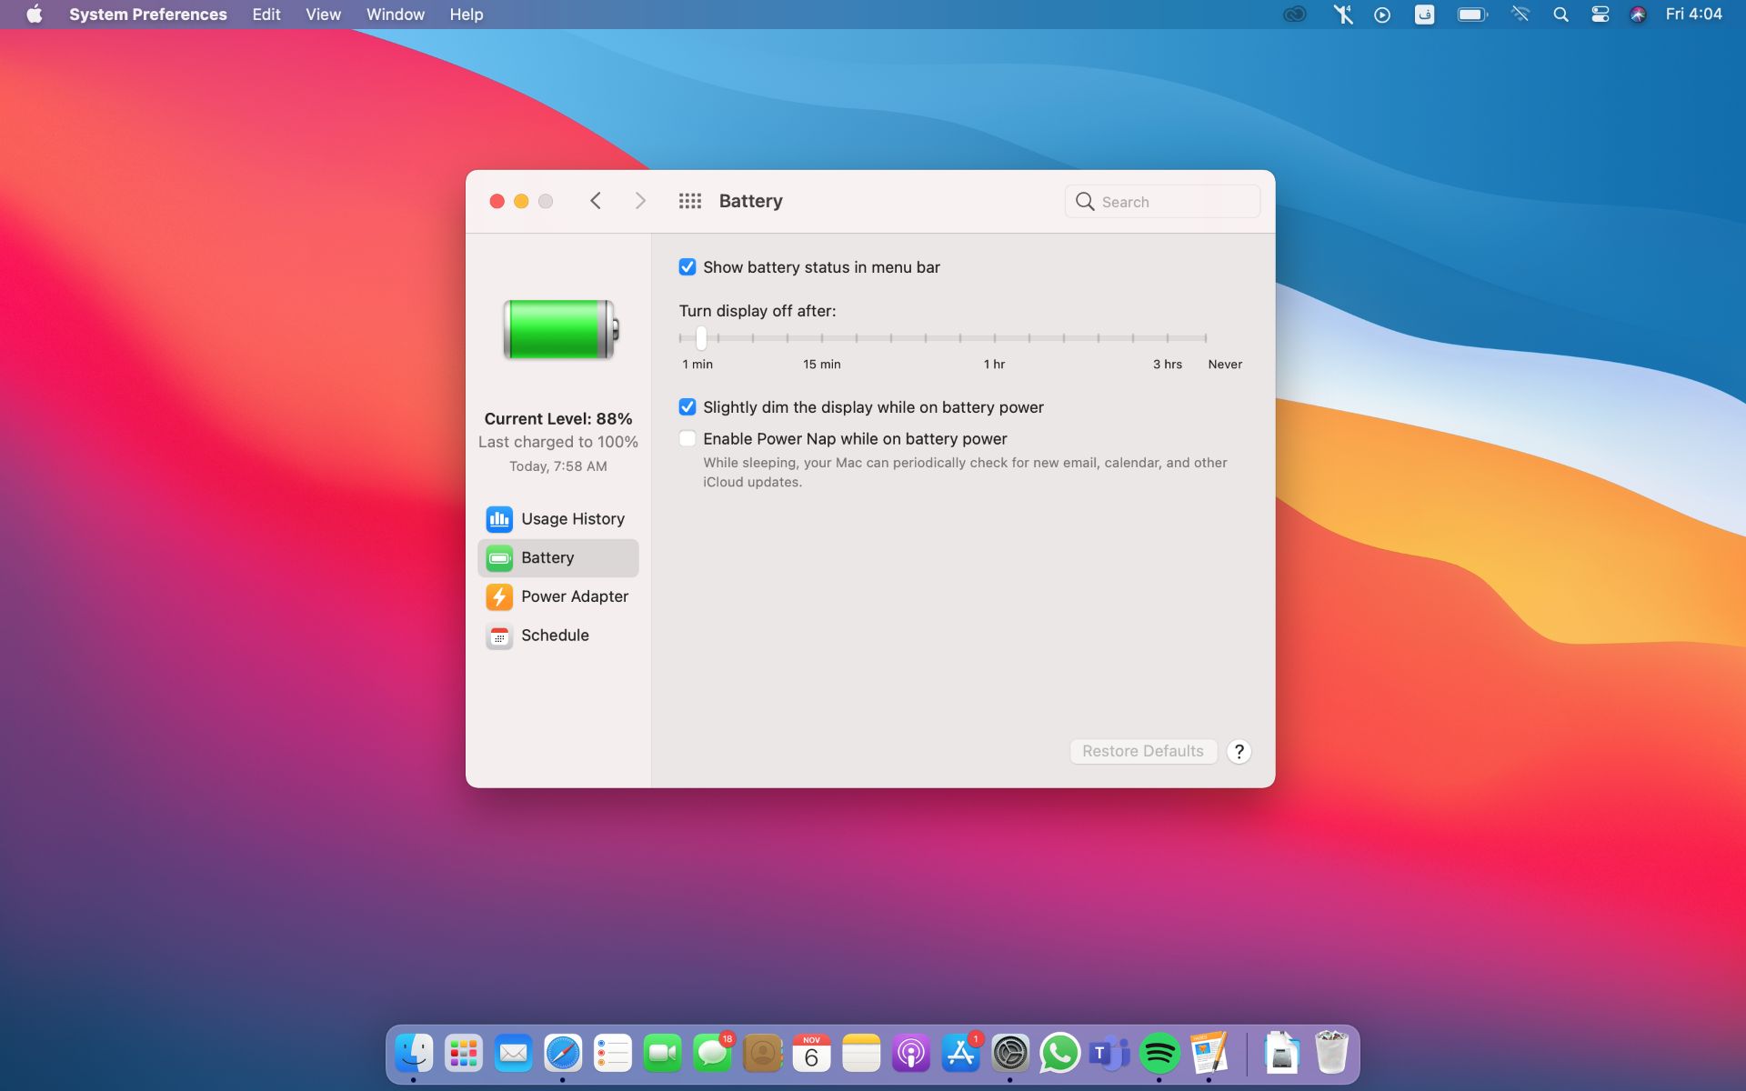Screen dimensions: 1746x1091
Task: Open the Apple menu
Action: coord(34,15)
